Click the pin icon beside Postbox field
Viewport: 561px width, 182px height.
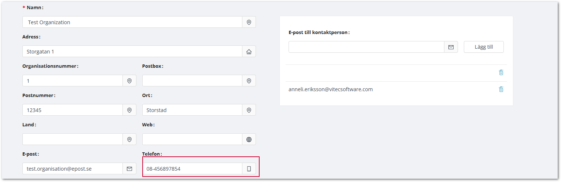click(x=249, y=81)
